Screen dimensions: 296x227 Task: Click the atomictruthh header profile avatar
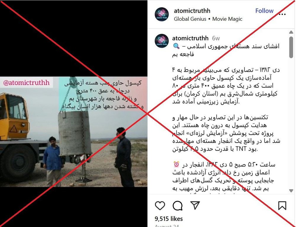(162, 14)
